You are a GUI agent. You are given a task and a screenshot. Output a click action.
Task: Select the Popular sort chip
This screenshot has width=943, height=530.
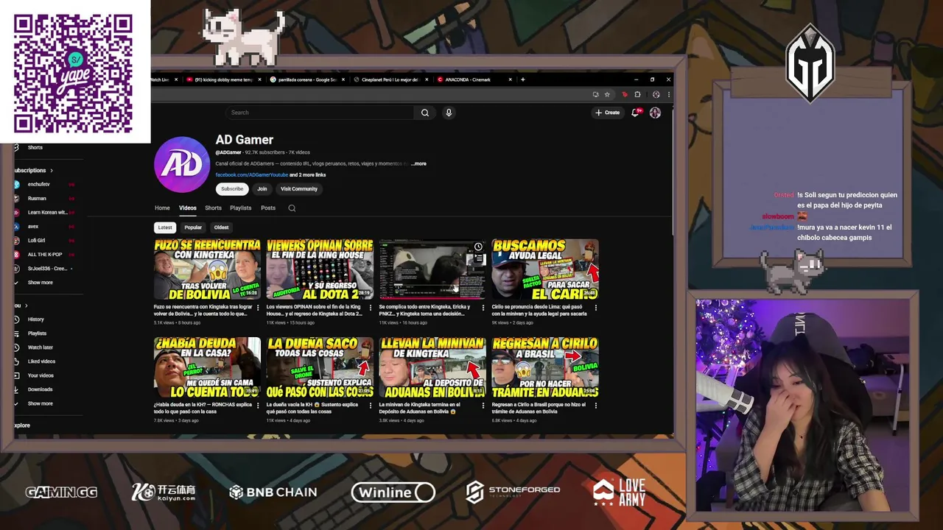pyautogui.click(x=193, y=227)
